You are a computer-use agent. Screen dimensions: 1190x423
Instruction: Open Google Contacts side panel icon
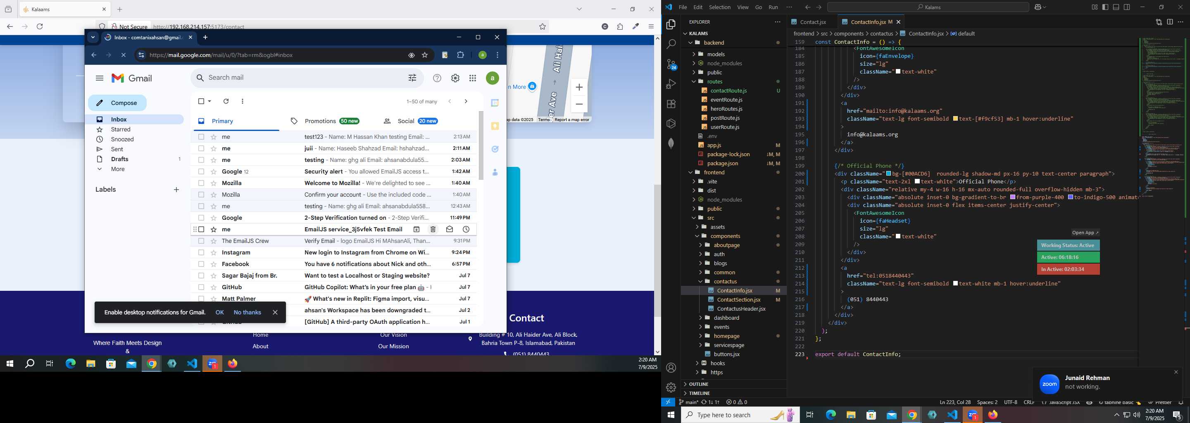click(x=495, y=172)
